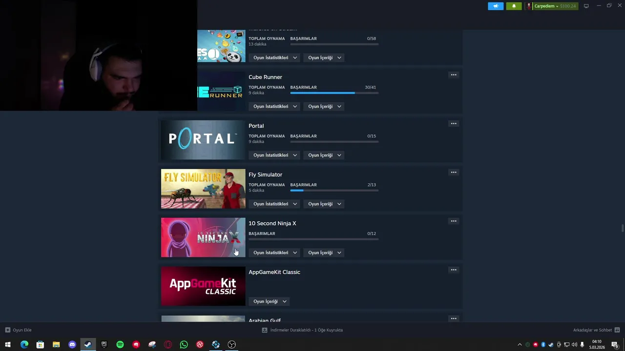This screenshot has width=625, height=351.
Task: Click the AppGameKit Classic banner image
Action: (x=203, y=286)
